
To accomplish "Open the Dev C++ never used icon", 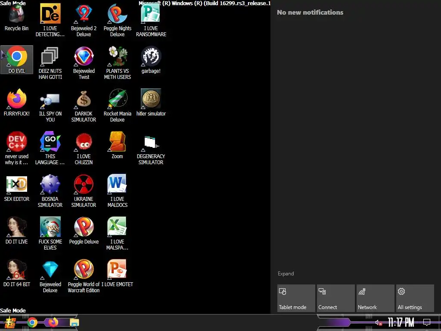I will click(x=17, y=148).
